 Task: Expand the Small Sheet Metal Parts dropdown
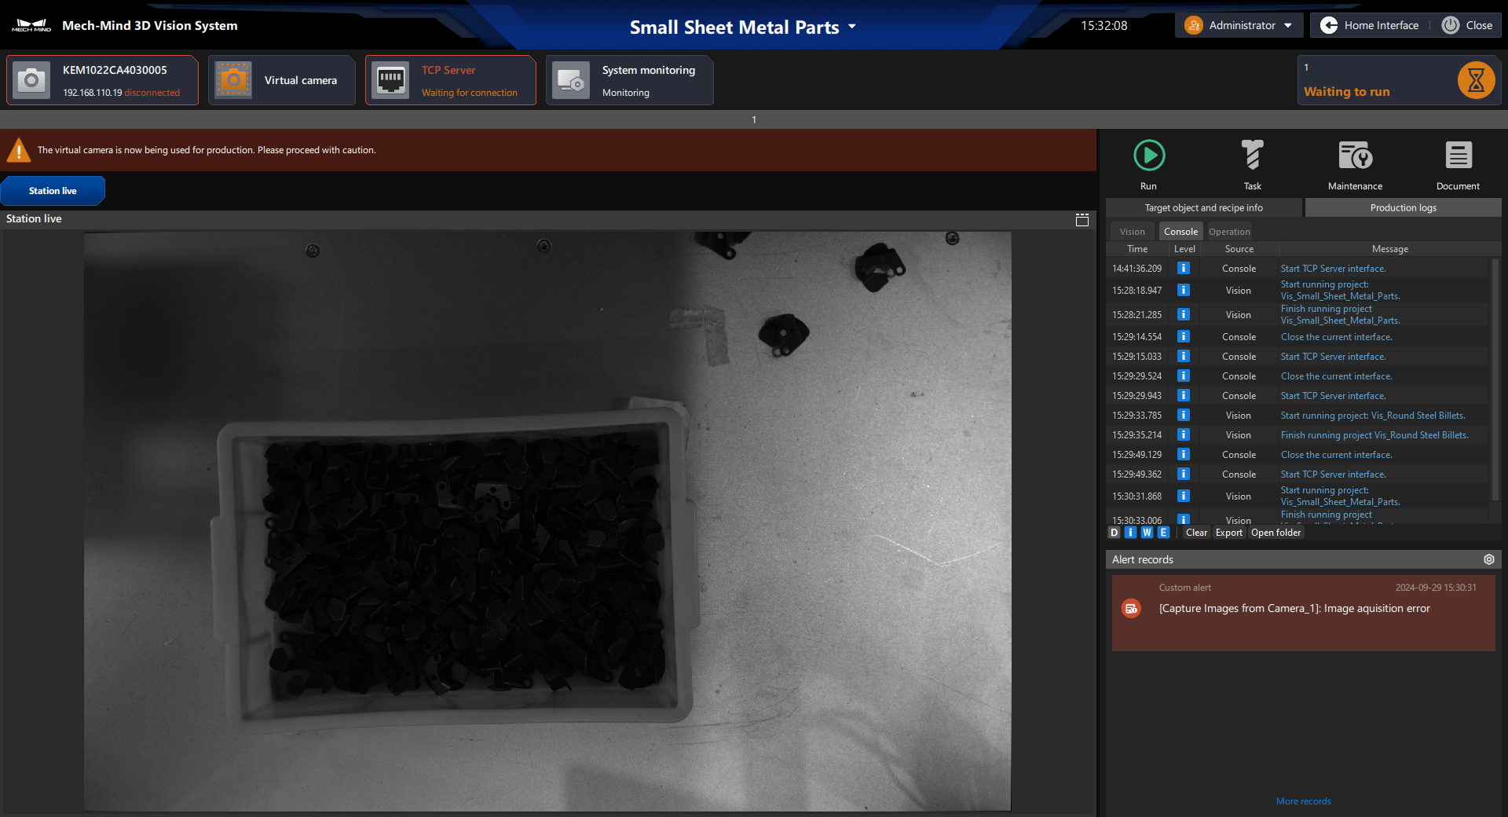(x=852, y=27)
